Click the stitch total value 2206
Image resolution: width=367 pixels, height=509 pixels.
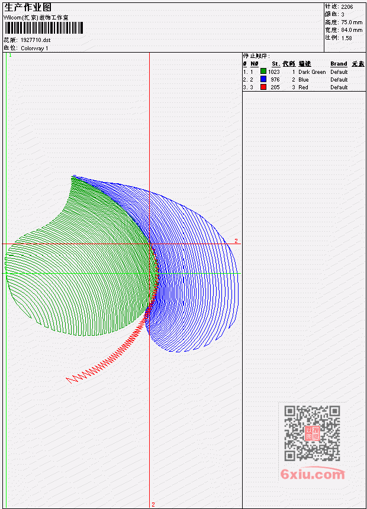pos(347,7)
